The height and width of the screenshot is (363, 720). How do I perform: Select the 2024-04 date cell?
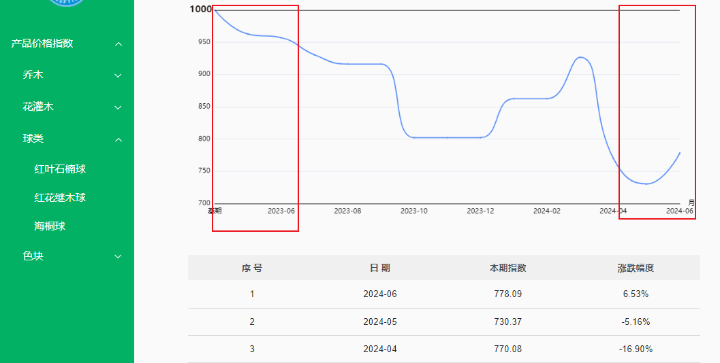pos(380,349)
